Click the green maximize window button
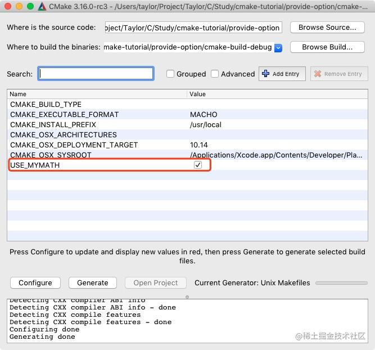The image size is (375, 350). 30,6
